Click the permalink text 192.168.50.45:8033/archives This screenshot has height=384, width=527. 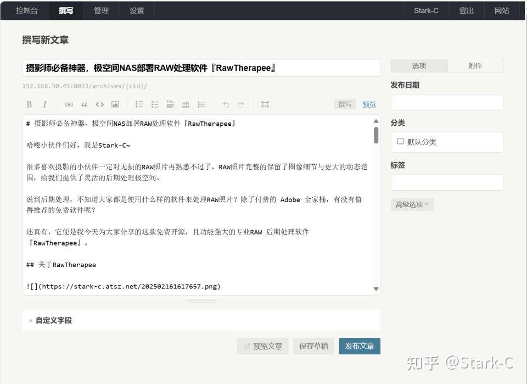[x=85, y=86]
